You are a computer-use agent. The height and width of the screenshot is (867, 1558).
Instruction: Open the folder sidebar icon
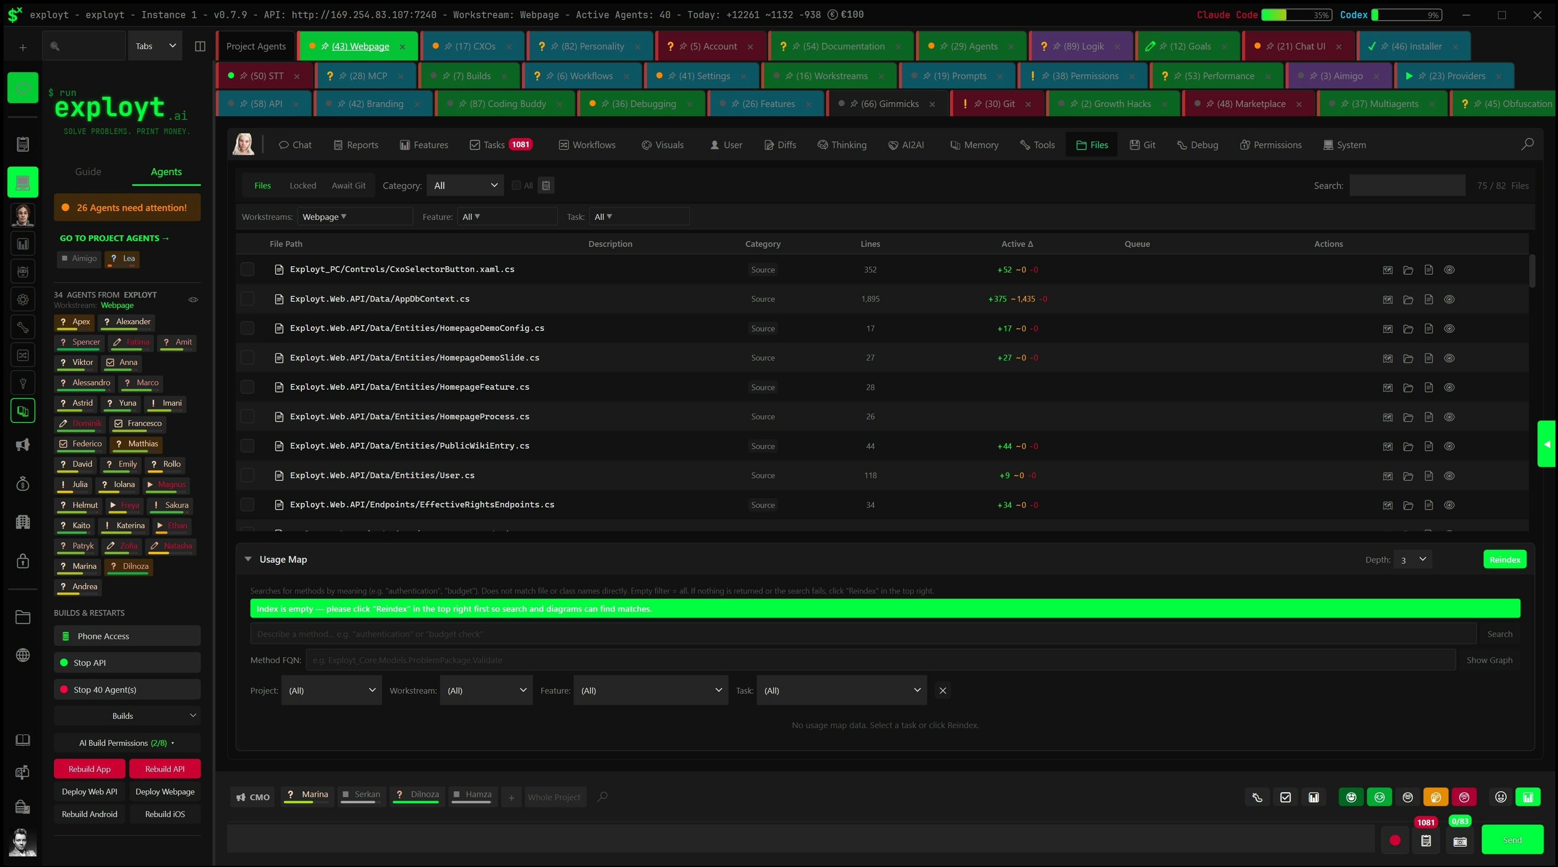pyautogui.click(x=23, y=617)
